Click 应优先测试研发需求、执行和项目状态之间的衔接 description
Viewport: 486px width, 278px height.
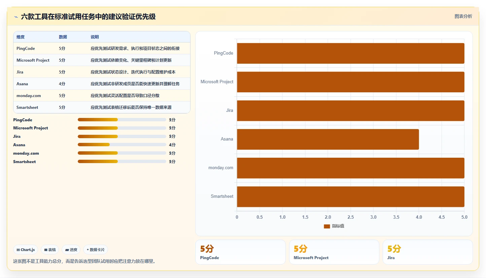(x=135, y=49)
